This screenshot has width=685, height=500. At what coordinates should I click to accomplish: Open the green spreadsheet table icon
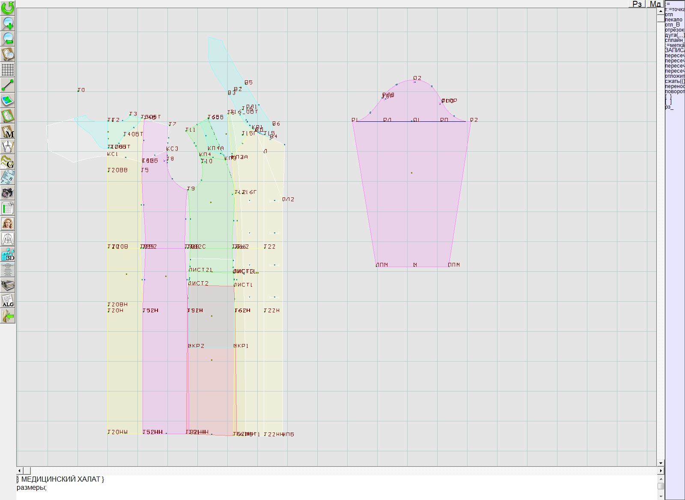pos(8,208)
